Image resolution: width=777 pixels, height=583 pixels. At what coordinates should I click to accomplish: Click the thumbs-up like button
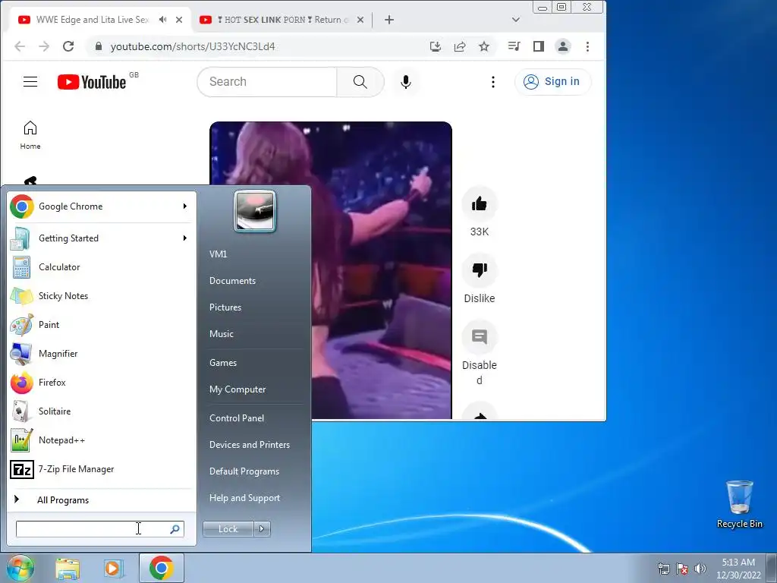[480, 203]
